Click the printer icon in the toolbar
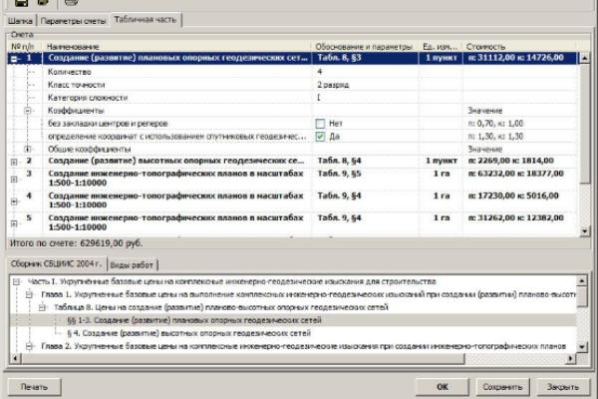The image size is (598, 399). coord(71,2)
